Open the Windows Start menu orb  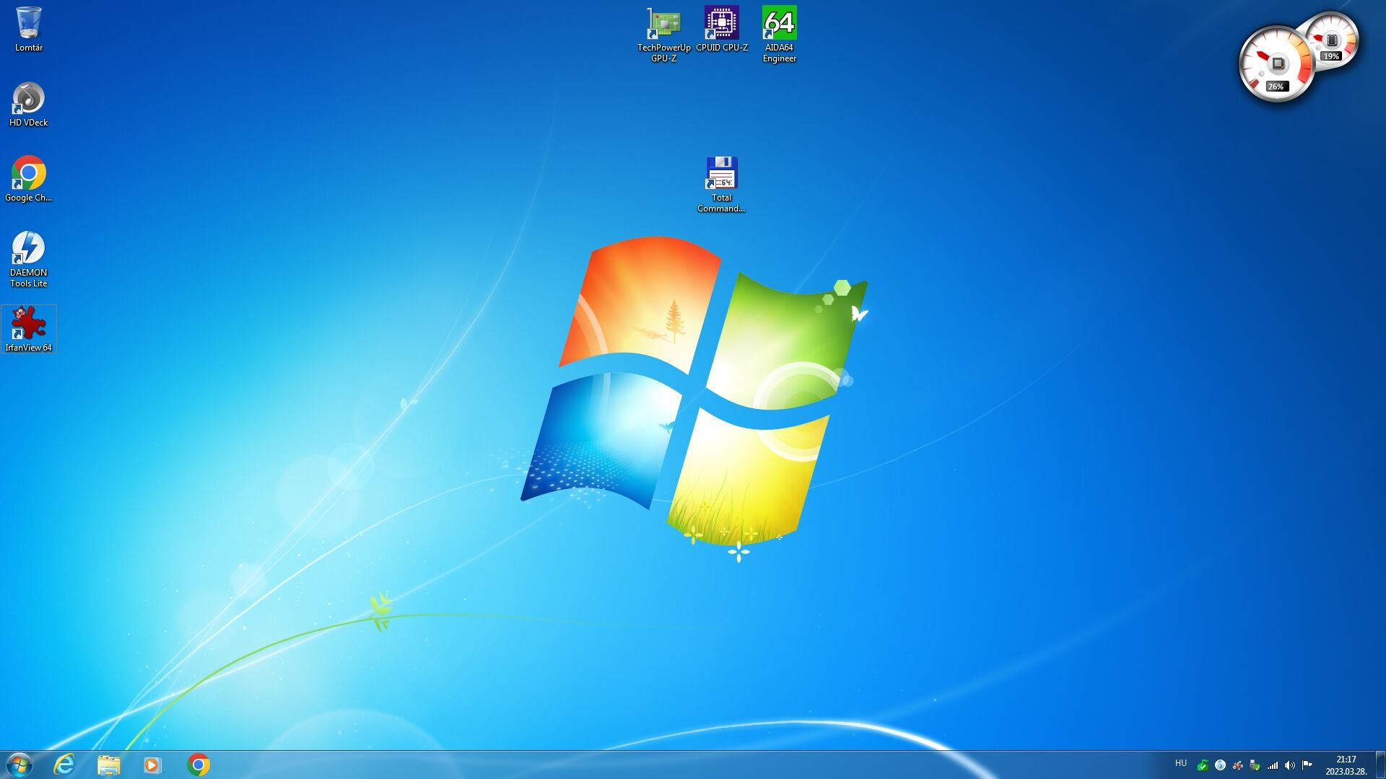coord(19,765)
